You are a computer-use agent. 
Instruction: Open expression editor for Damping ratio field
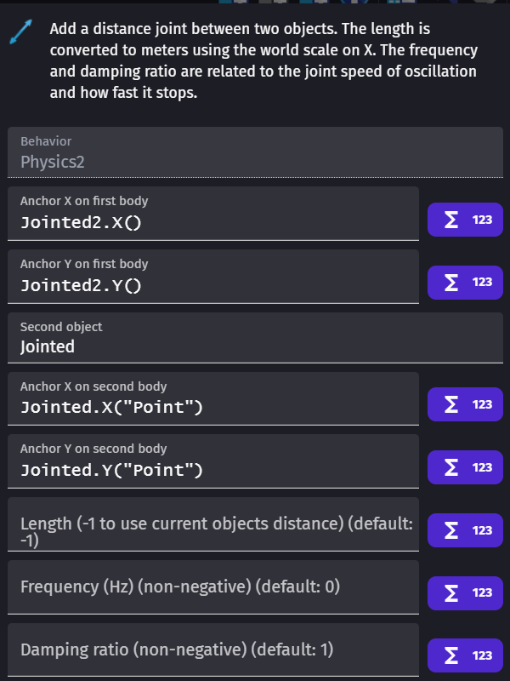(x=465, y=655)
